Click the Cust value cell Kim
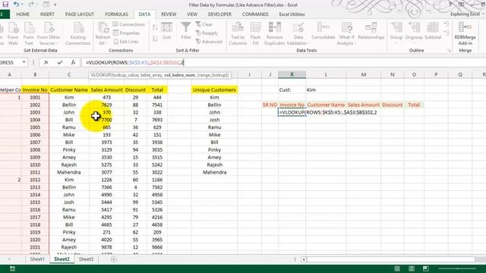This screenshot has height=273, width=486. [x=326, y=89]
